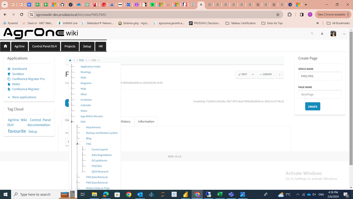Open notifications via the bell icon
Screen dimensions: 353x199
coord(322,34)
